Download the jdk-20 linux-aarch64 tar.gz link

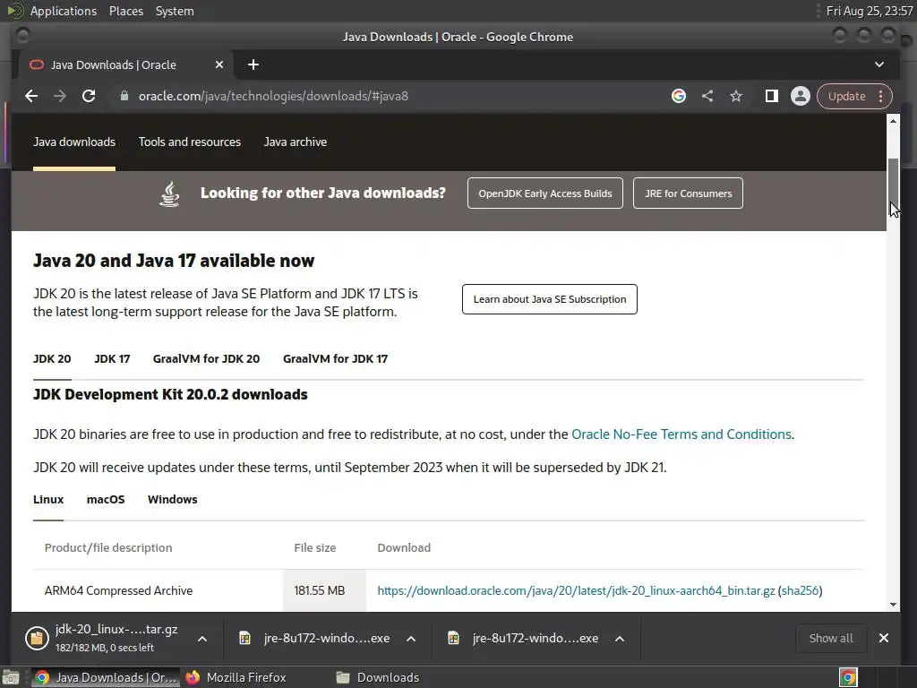pos(576,591)
